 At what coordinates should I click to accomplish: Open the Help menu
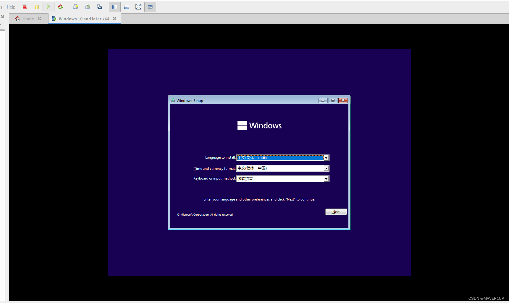tap(11, 7)
